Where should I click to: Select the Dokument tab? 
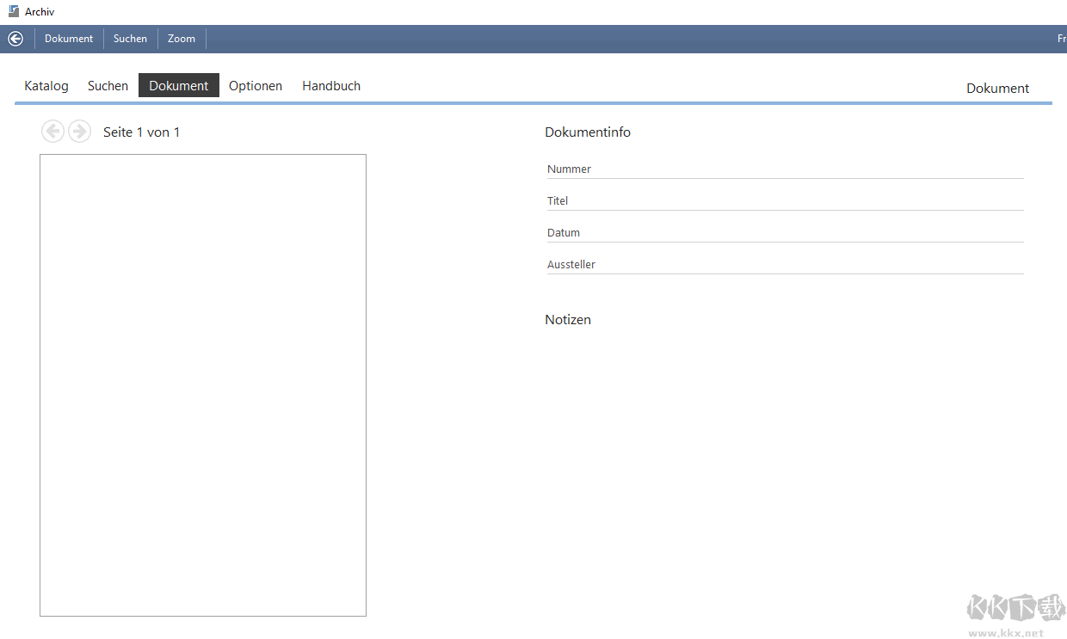pyautogui.click(x=178, y=85)
